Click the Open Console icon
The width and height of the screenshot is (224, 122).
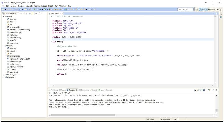[209, 90]
